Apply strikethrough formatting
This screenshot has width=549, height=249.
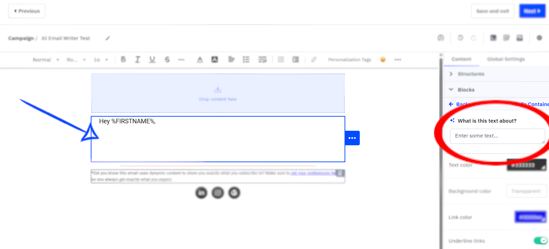point(167,59)
